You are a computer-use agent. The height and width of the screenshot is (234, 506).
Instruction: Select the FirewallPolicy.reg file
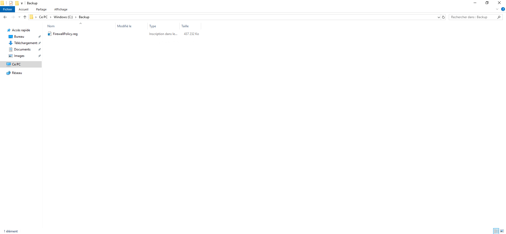[65, 34]
